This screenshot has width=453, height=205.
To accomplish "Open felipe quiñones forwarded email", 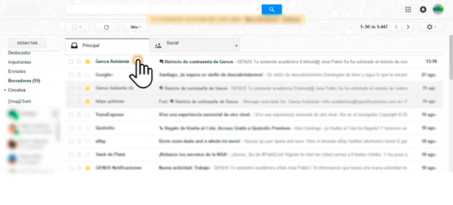I will pyautogui.click(x=254, y=102).
